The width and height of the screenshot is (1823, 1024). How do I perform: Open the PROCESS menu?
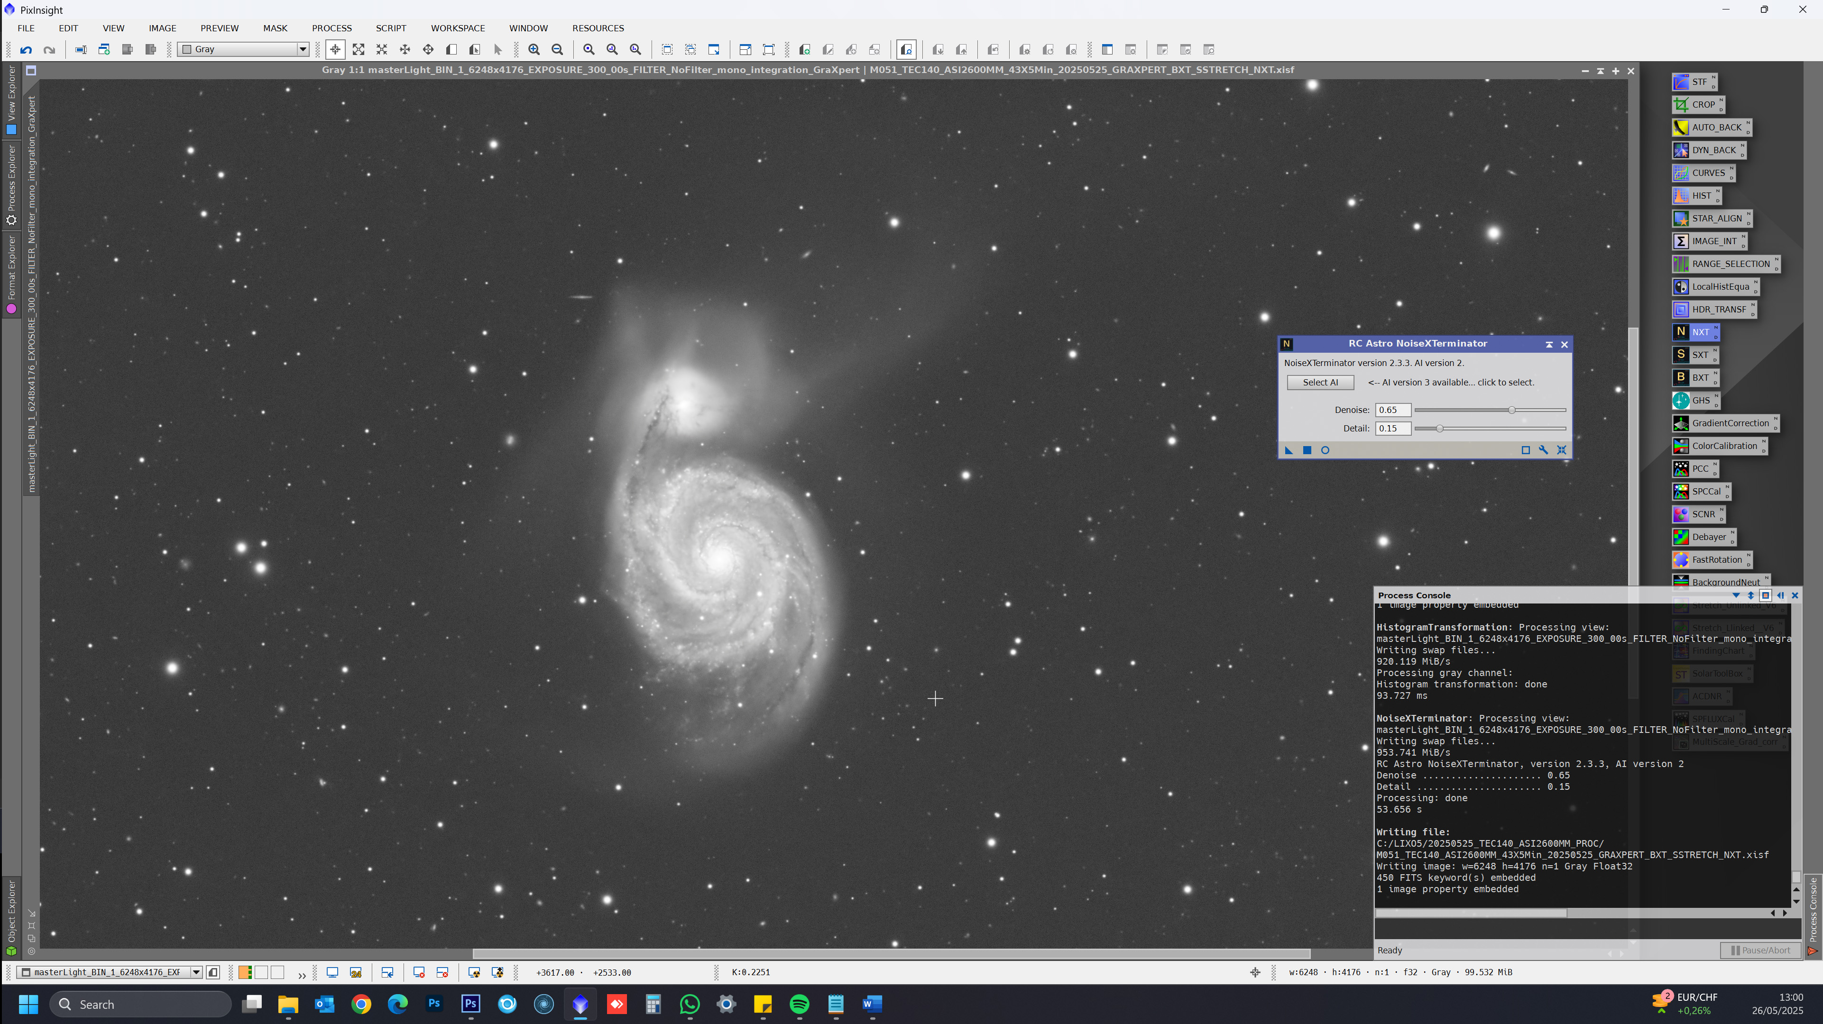331,28
